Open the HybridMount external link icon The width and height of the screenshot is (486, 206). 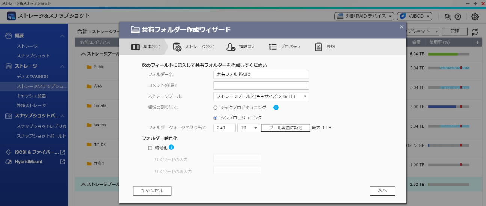click(62, 162)
